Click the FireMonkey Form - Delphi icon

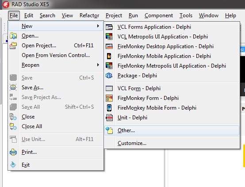pyautogui.click(x=109, y=98)
